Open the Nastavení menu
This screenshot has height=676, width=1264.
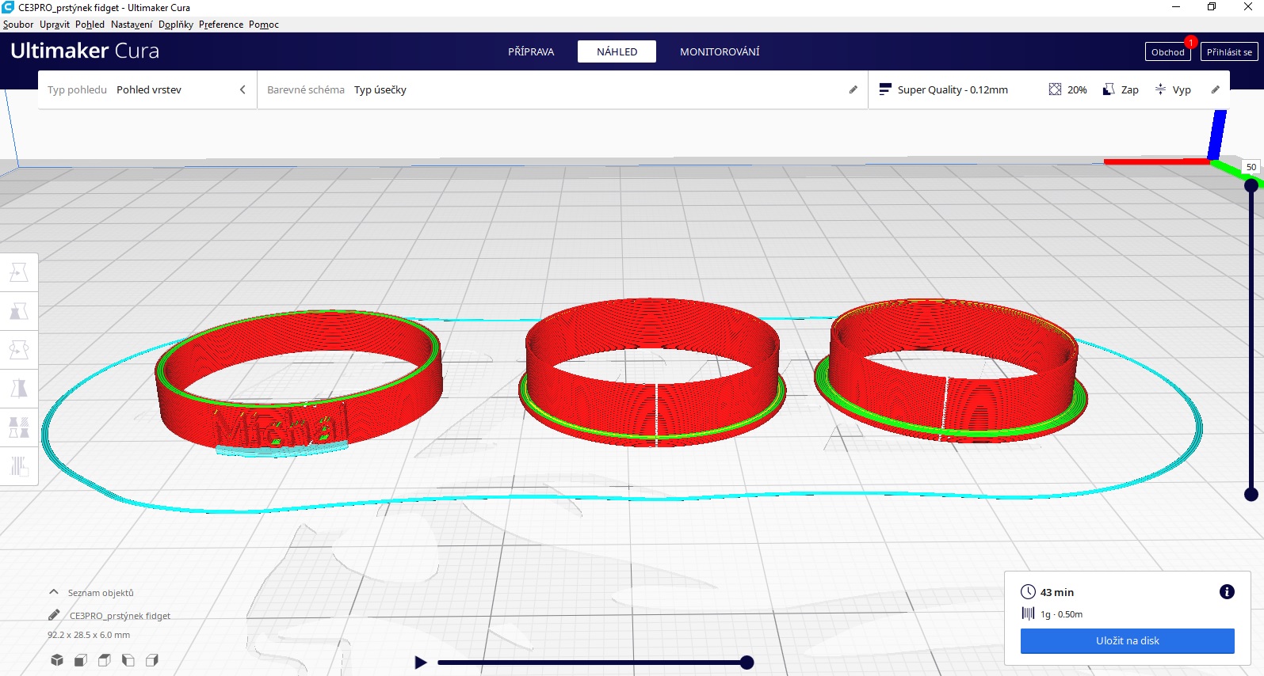tap(132, 25)
